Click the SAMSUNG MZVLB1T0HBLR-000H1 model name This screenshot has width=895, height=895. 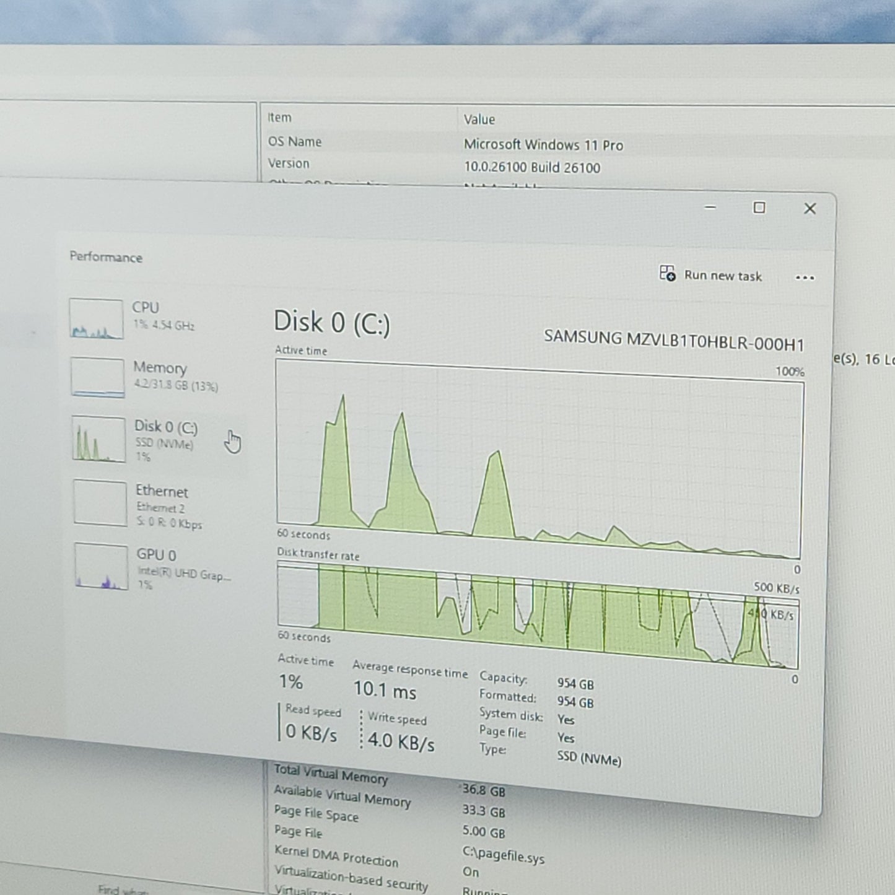674,341
